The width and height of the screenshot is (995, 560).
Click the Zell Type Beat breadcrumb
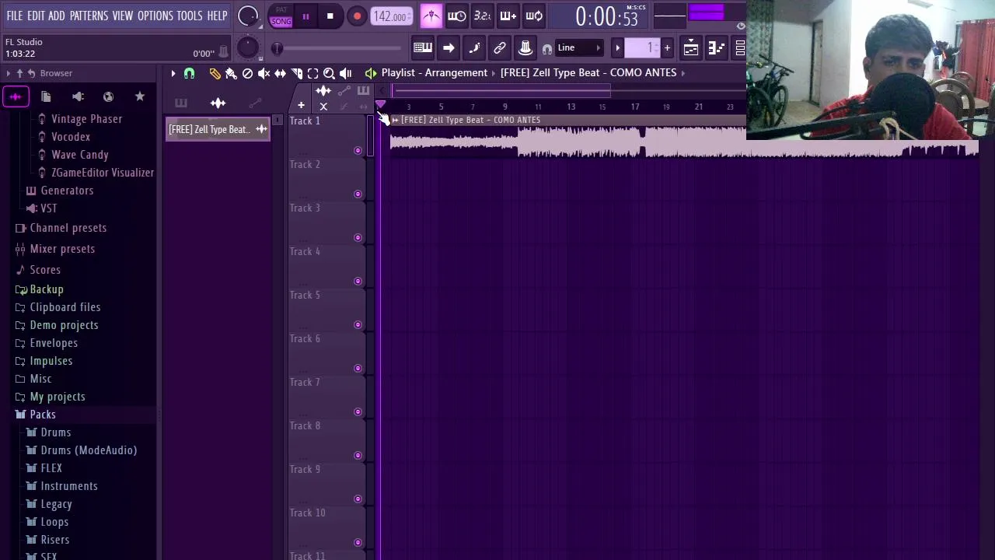click(588, 72)
